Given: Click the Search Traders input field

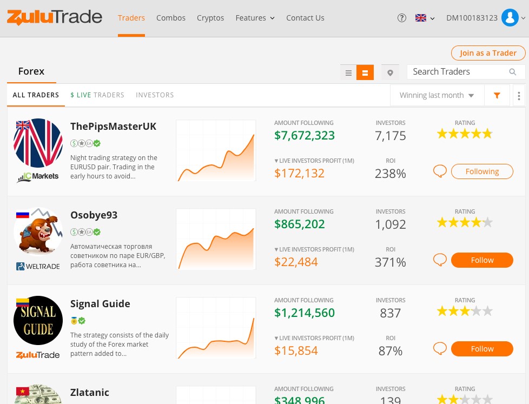Looking at the screenshot, I should 466,72.
